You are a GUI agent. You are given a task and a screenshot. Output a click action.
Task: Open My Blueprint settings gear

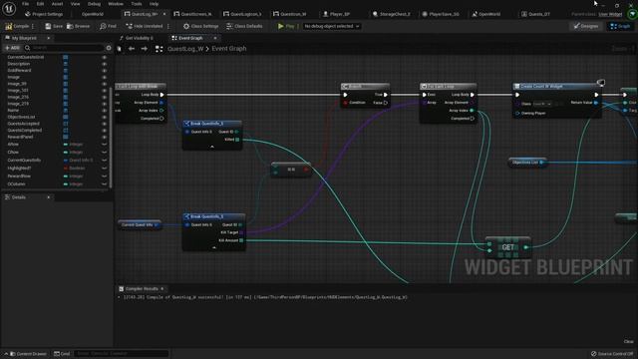coord(109,48)
